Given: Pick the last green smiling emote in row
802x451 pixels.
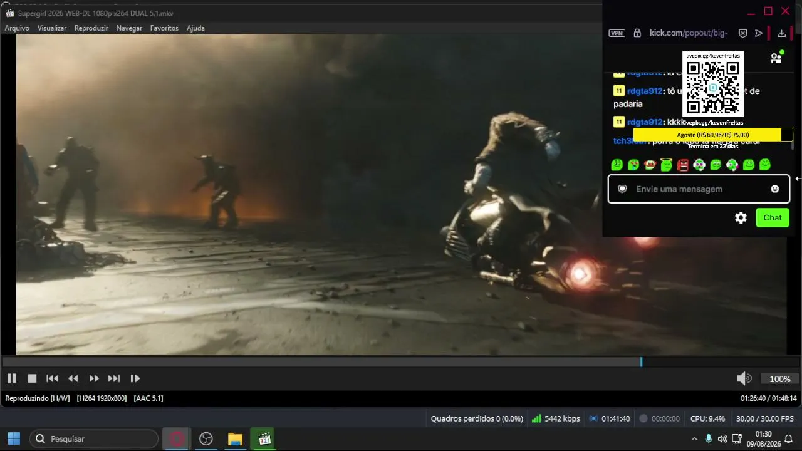Looking at the screenshot, I should click(764, 165).
